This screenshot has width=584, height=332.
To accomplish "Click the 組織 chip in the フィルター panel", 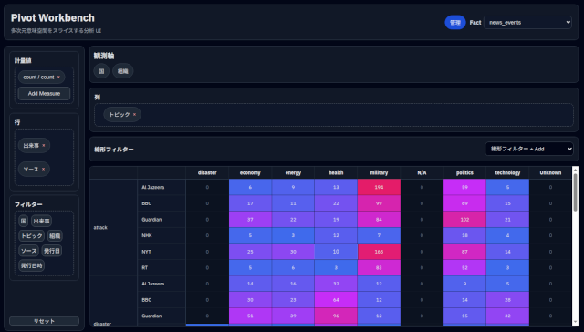I will [x=55, y=236].
